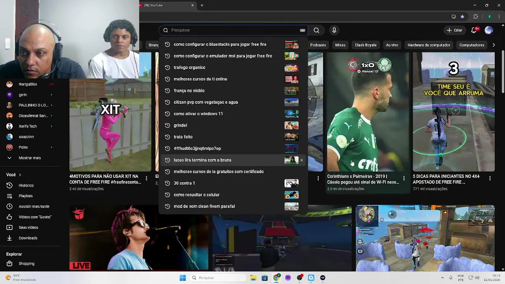505x284 pixels.
Task: Select suggestion 'como configurar o bluestacks para jogar free fire'
Action: pos(233,44)
